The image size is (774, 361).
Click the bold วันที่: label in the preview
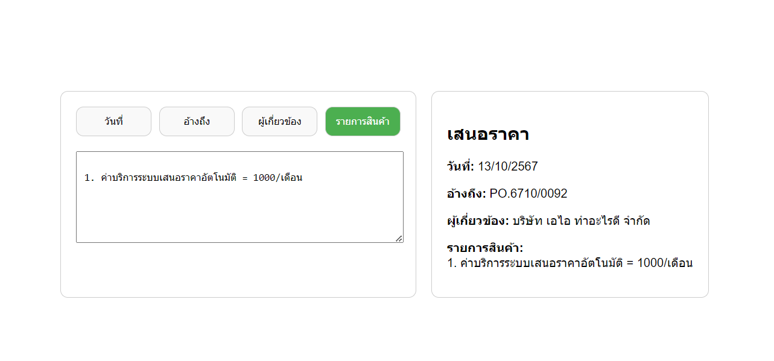pos(460,167)
